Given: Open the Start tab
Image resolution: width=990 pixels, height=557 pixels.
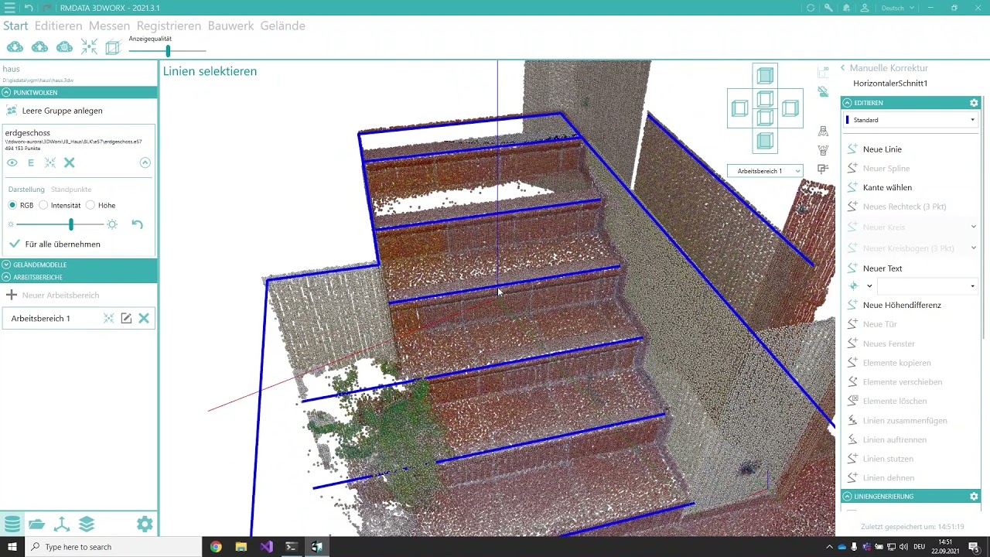Looking at the screenshot, I should (x=15, y=26).
